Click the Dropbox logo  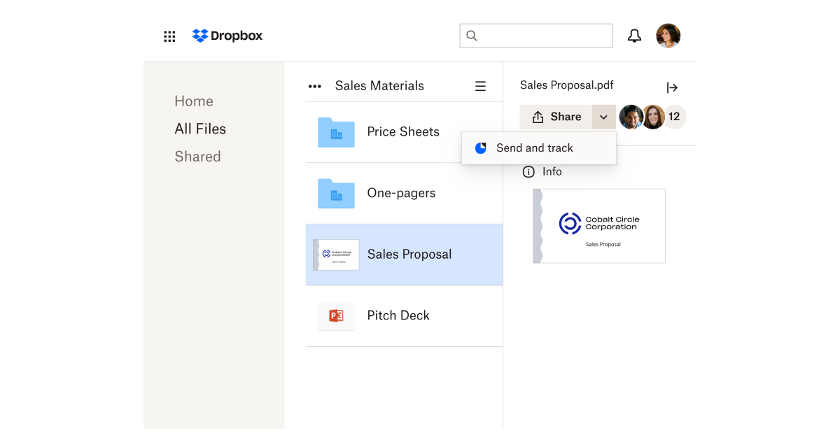click(x=227, y=36)
